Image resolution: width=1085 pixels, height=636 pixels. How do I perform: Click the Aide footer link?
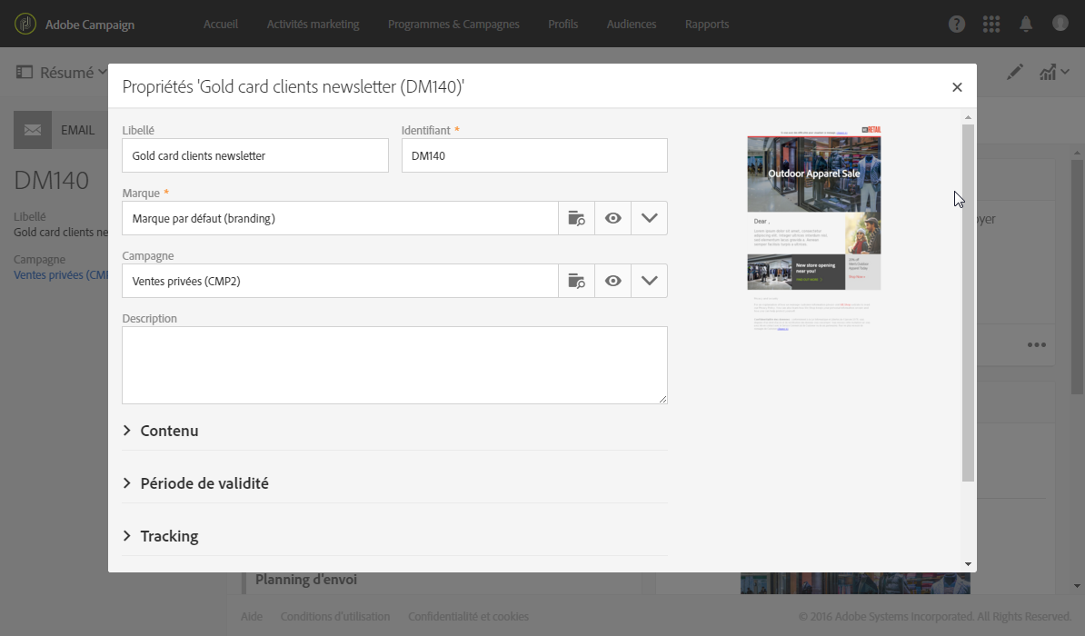click(x=251, y=616)
